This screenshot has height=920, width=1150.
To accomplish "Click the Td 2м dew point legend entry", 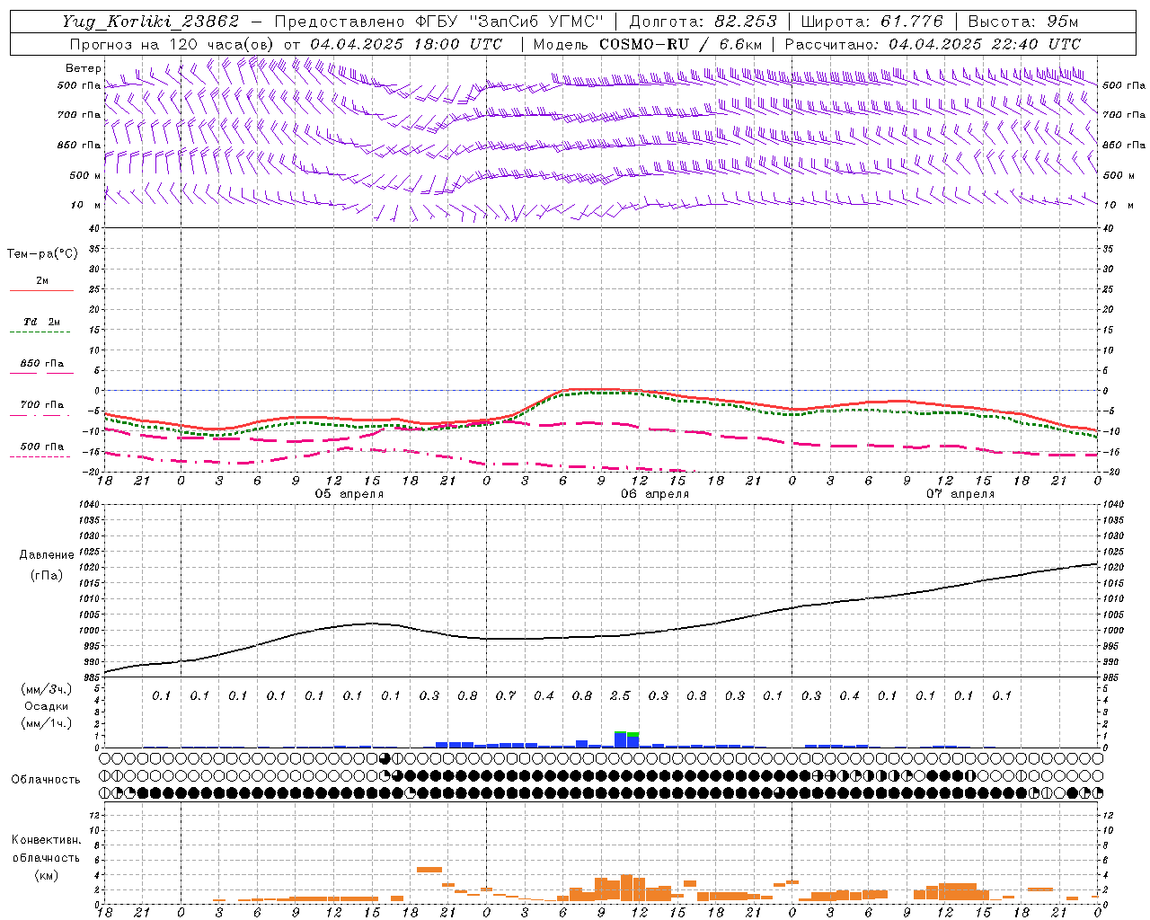I will tap(41, 322).
